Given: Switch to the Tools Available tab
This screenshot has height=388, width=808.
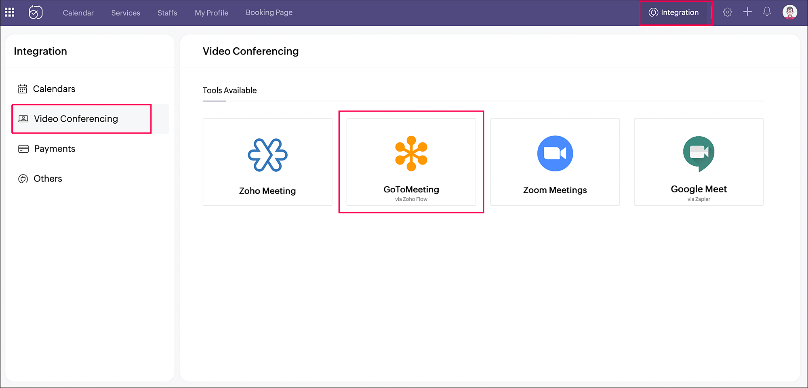Looking at the screenshot, I should pyautogui.click(x=229, y=91).
